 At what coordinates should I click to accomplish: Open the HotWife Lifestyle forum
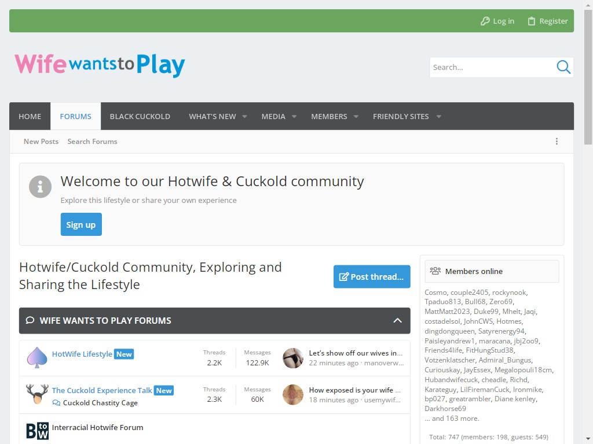82,354
